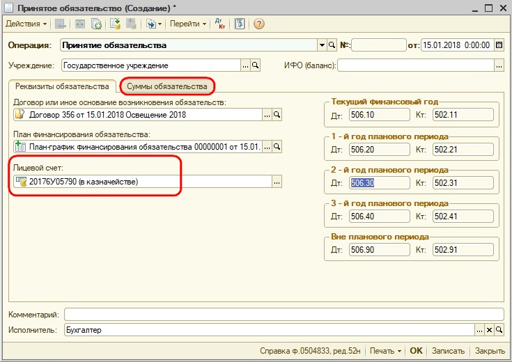Click the Лицевой счет field 20176У05790
Viewport: 512px width, 362px height.
coord(143,182)
